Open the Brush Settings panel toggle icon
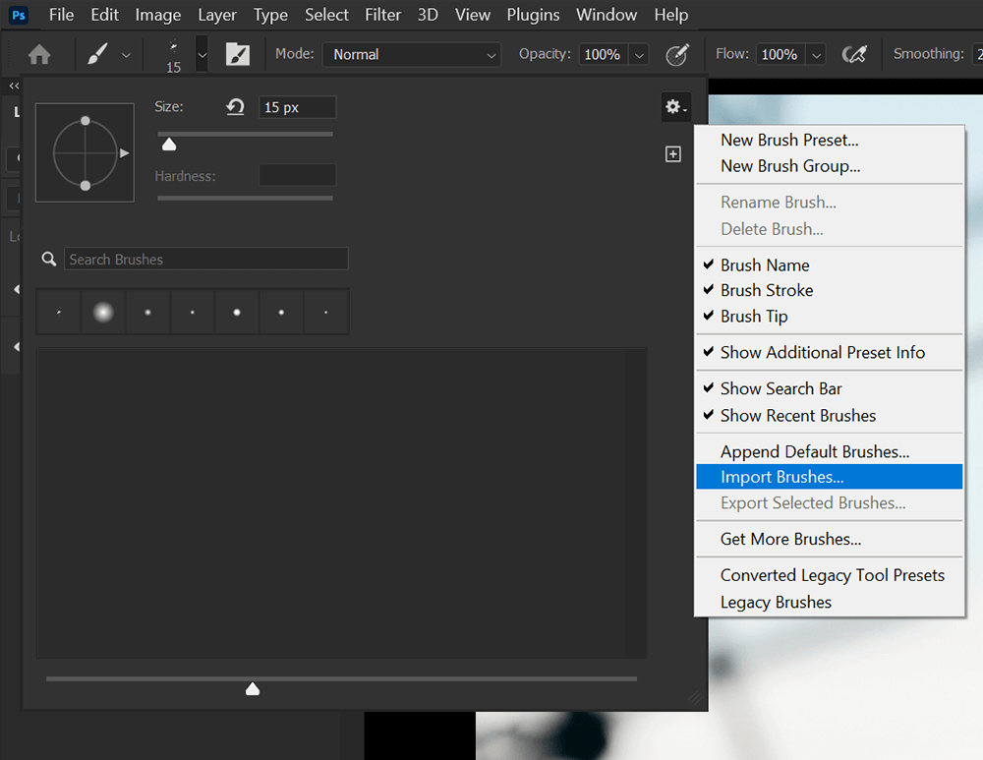This screenshot has width=983, height=760. tap(238, 54)
